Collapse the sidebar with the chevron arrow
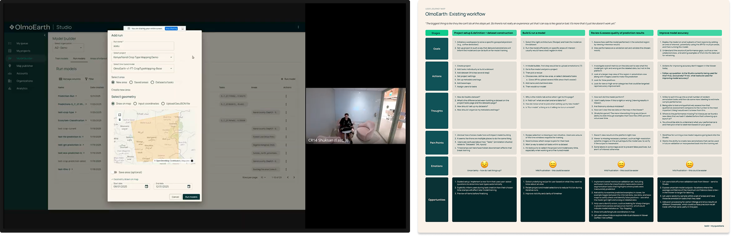731x236 pixels. click(45, 35)
